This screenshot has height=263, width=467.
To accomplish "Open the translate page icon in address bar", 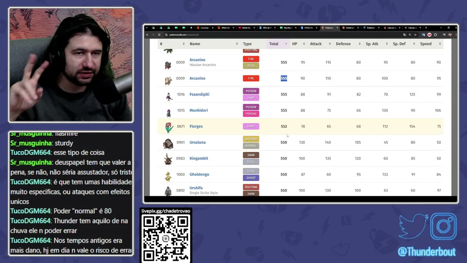I will pos(405,35).
